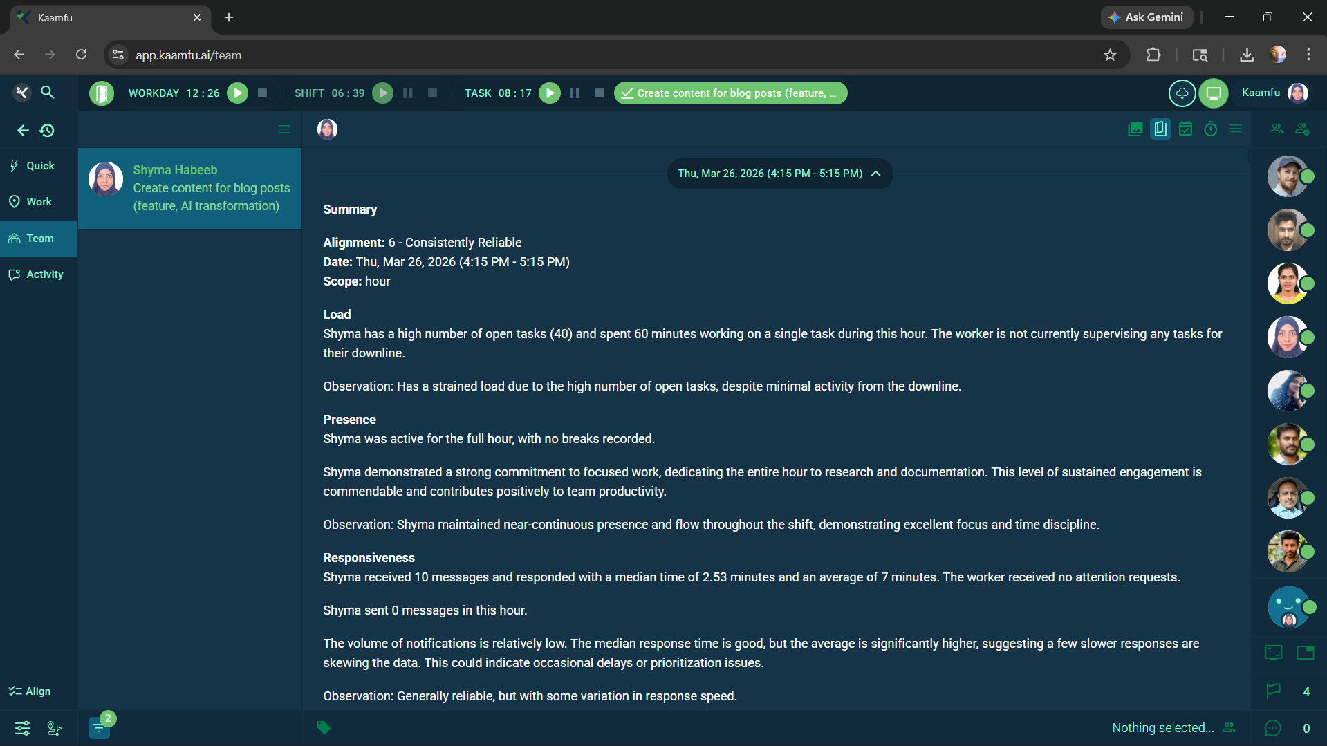Open the hamburger menu in the team list panel
This screenshot has width=1327, height=746.
(x=284, y=129)
